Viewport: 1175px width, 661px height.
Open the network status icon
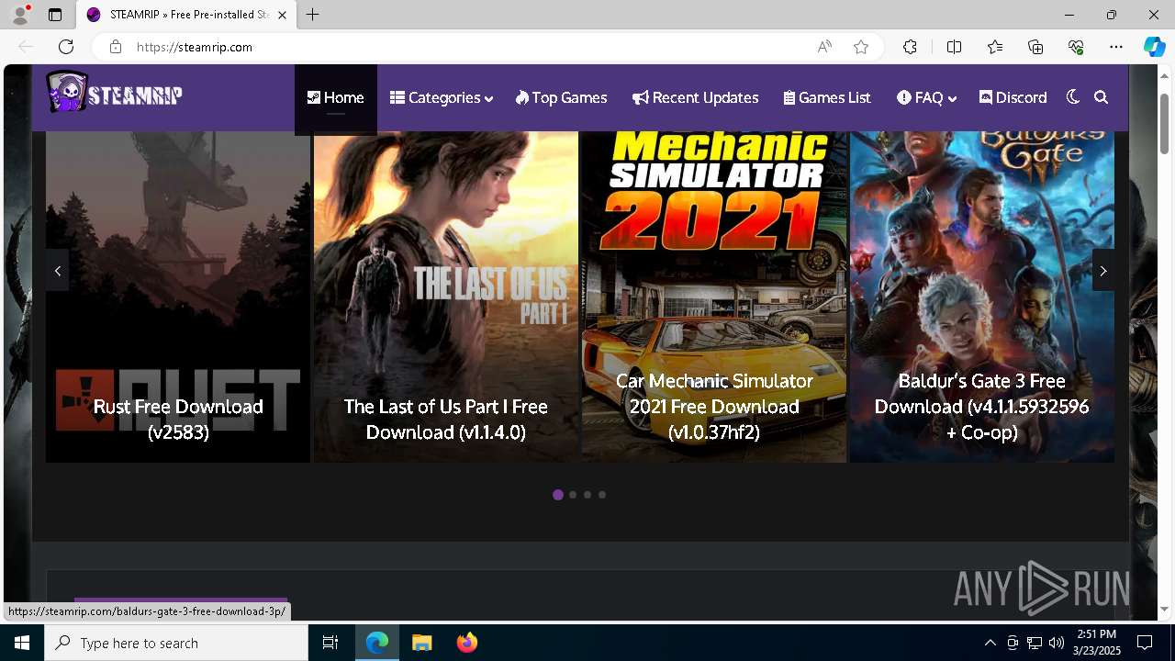[1034, 643]
